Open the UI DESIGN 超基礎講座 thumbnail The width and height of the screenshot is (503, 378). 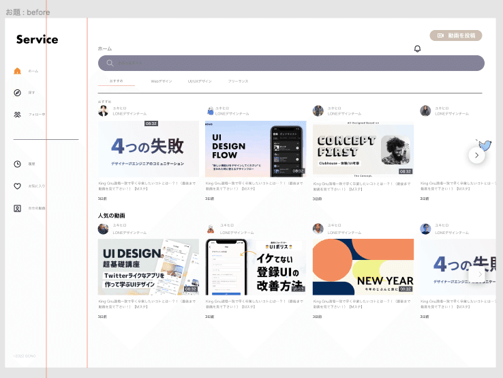(x=149, y=267)
